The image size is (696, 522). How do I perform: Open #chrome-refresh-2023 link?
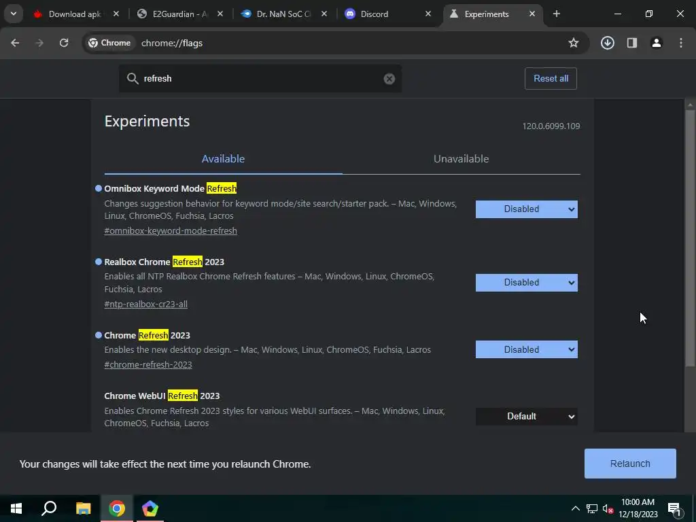tap(147, 365)
